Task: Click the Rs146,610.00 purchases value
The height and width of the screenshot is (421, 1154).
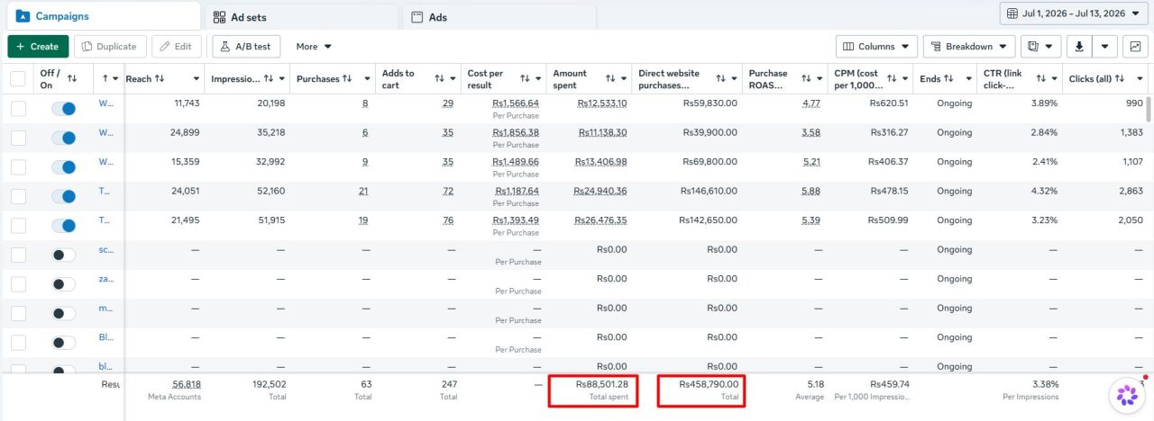Action: pos(708,192)
